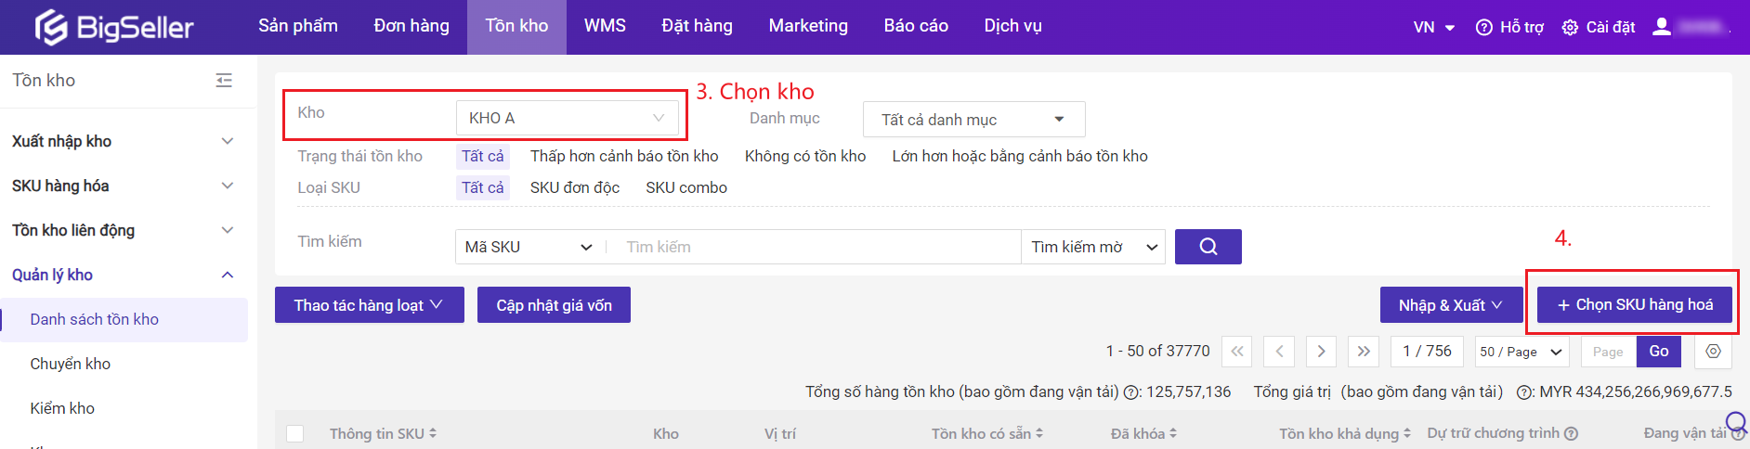Go to the previous page arrow

click(1279, 352)
